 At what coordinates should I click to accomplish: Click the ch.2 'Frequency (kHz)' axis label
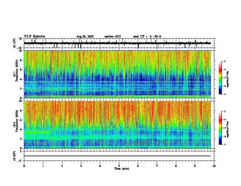pos(17,121)
